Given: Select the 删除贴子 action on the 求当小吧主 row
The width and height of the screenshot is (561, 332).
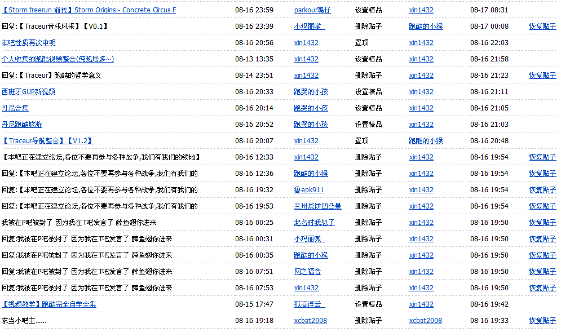Looking at the screenshot, I should click(x=368, y=321).
